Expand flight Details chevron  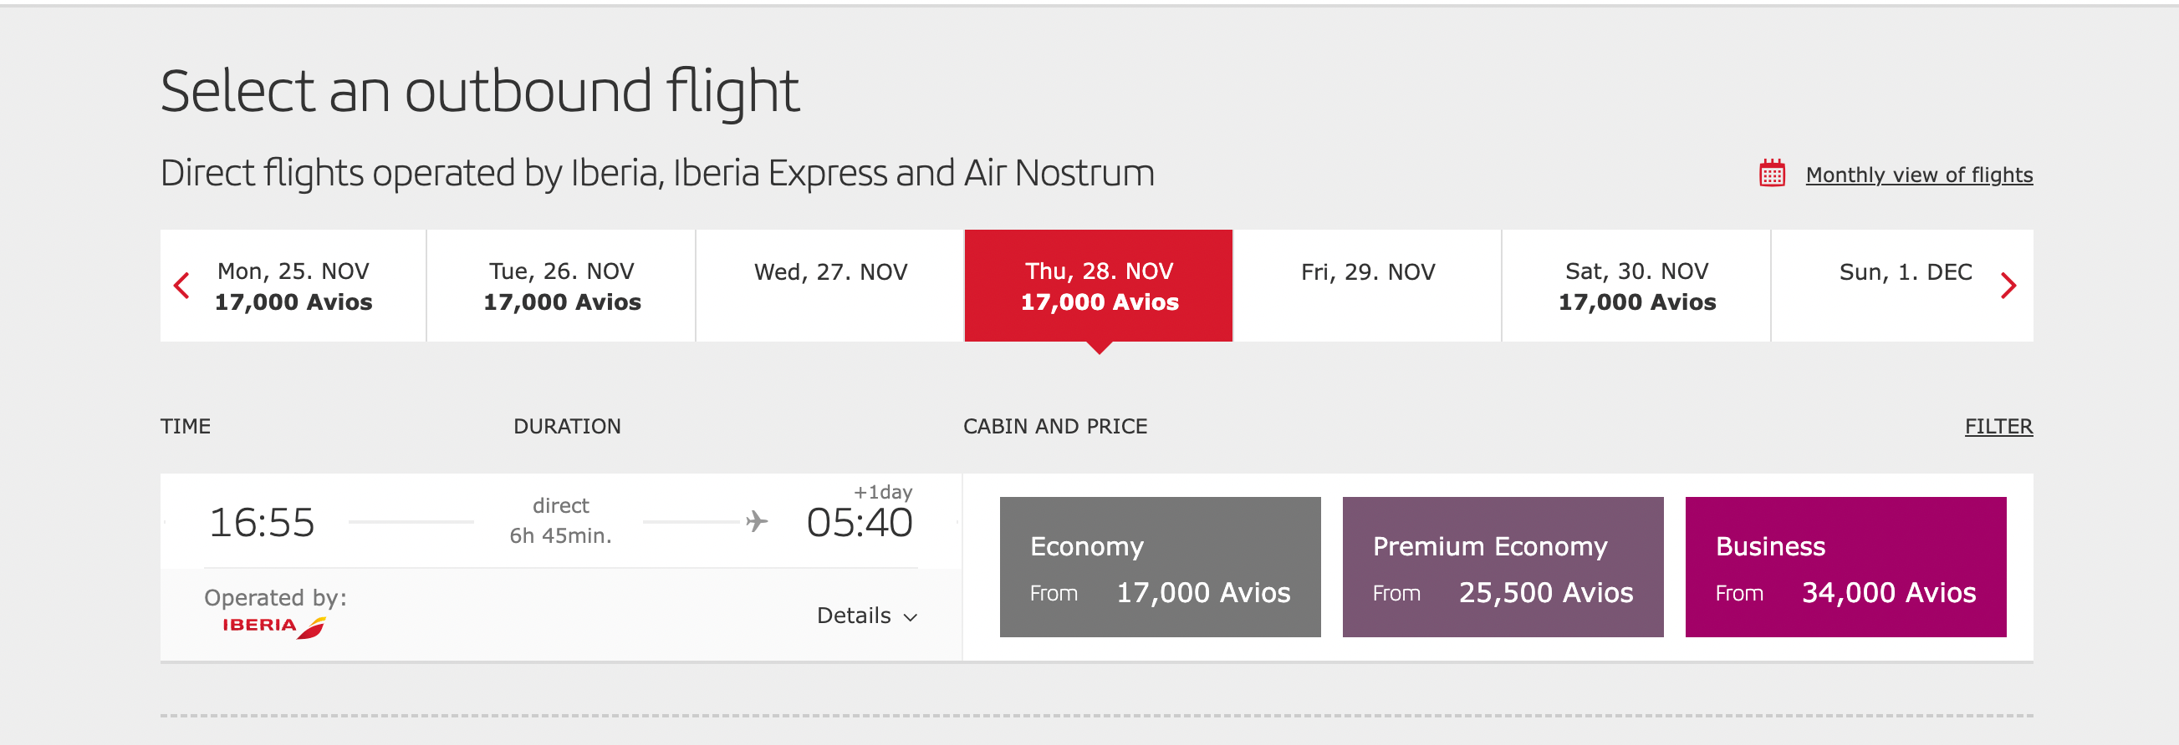click(911, 617)
